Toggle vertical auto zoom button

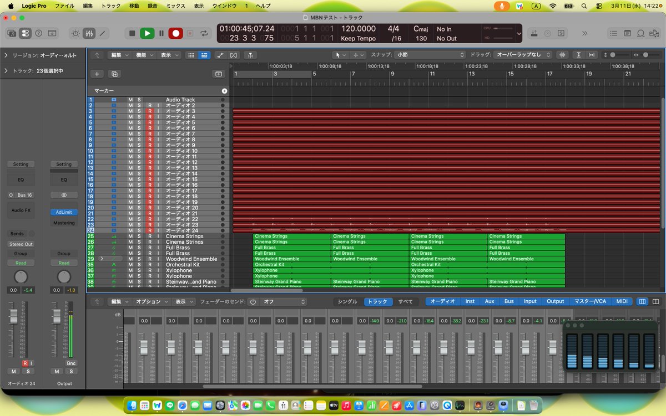[x=579, y=55]
